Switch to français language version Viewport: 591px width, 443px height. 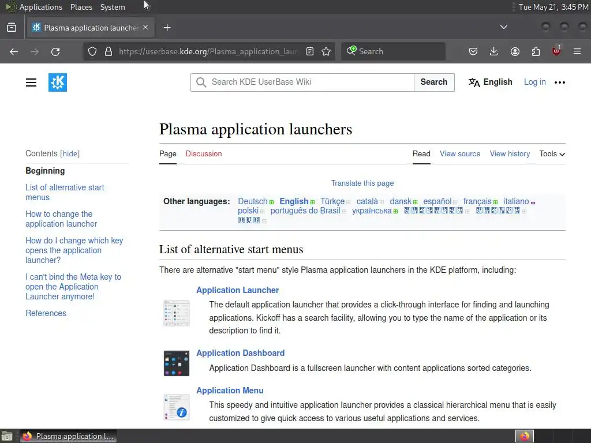477,201
